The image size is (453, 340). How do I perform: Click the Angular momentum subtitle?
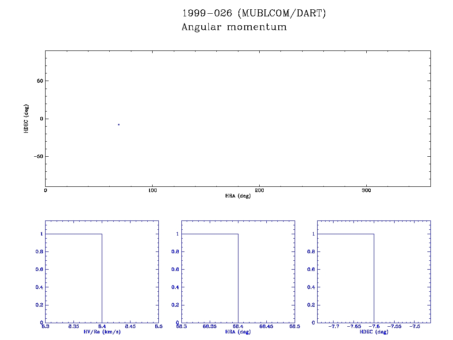[234, 27]
